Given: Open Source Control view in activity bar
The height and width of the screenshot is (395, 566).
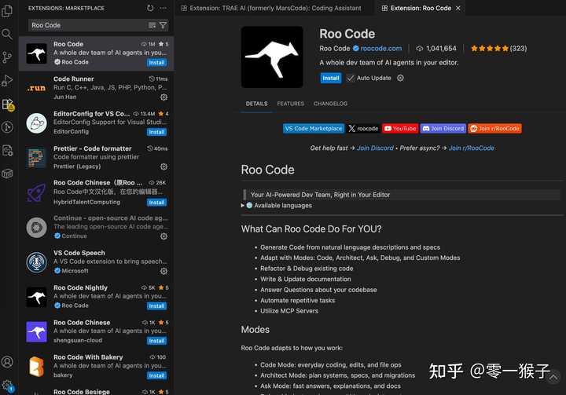Looking at the screenshot, I should (7, 57).
